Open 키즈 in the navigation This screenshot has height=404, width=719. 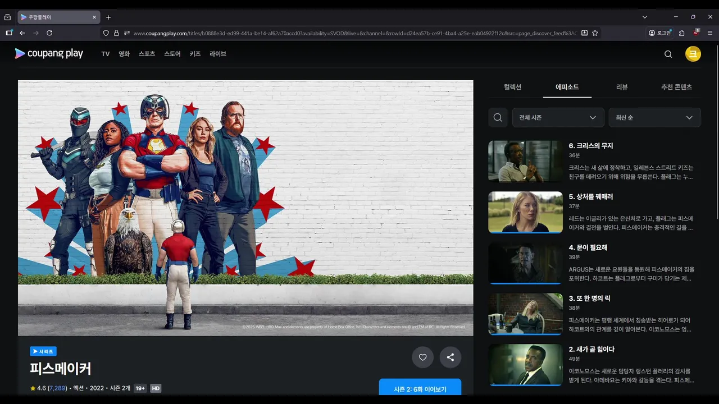(195, 54)
